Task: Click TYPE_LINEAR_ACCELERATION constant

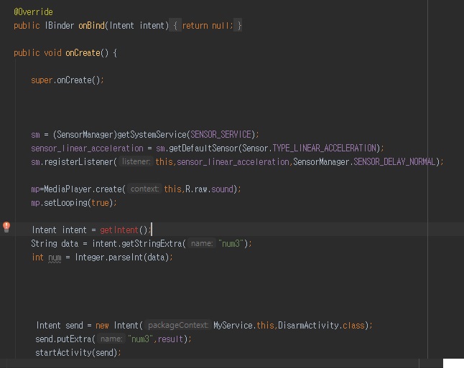Action: click(325, 148)
